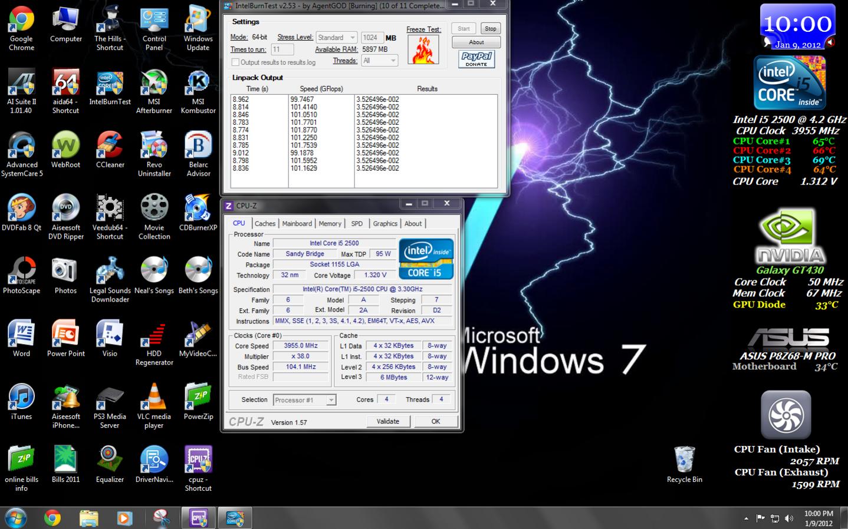The image size is (848, 529).
Task: Select the 99.7467 GFlops result row
Action: (364, 100)
